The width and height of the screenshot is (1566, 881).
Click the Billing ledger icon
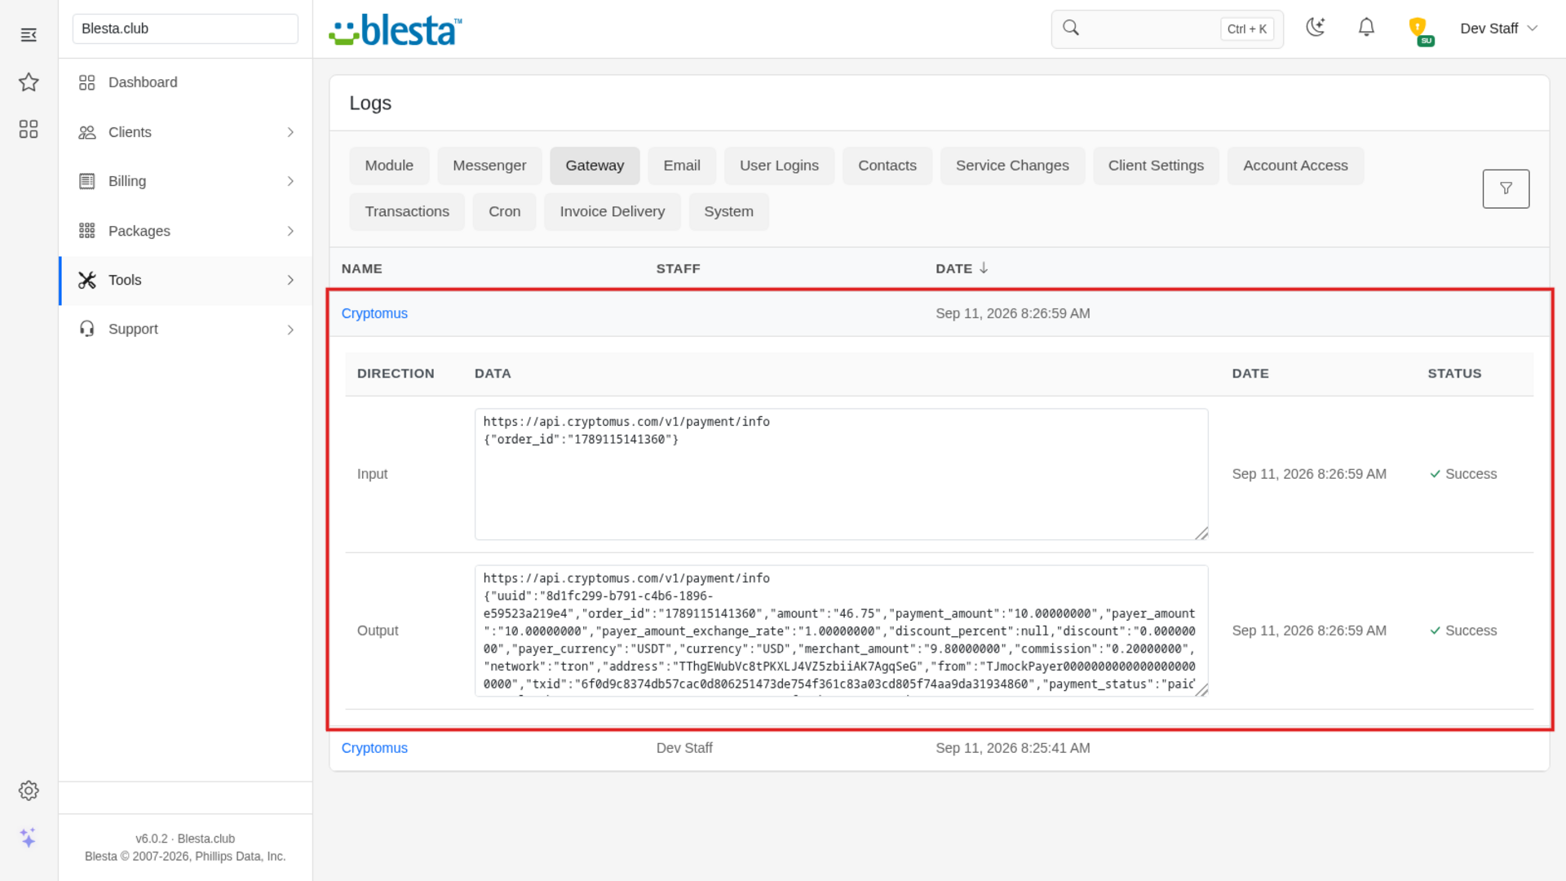86,181
